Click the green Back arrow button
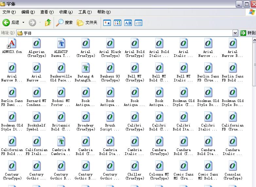 pos(6,23)
